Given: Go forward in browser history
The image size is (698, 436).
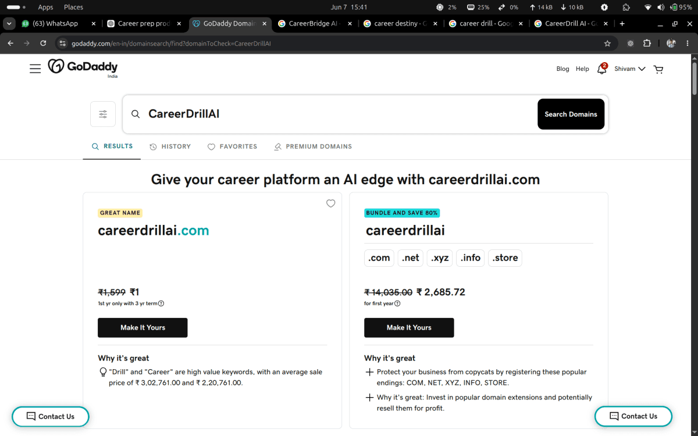Looking at the screenshot, I should click(x=27, y=43).
